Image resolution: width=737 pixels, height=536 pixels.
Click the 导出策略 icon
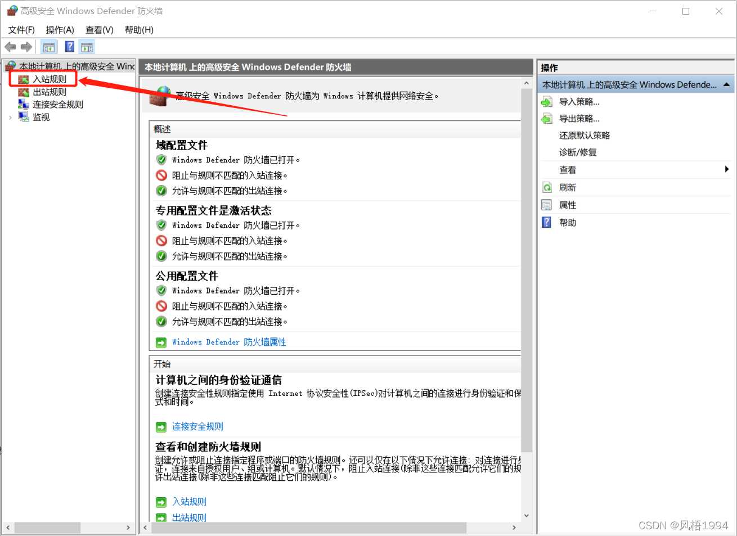pyautogui.click(x=547, y=119)
